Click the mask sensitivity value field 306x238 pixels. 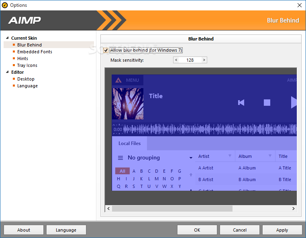190,60
